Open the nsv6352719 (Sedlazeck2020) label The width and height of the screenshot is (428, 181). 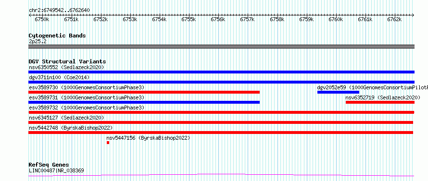(383, 97)
